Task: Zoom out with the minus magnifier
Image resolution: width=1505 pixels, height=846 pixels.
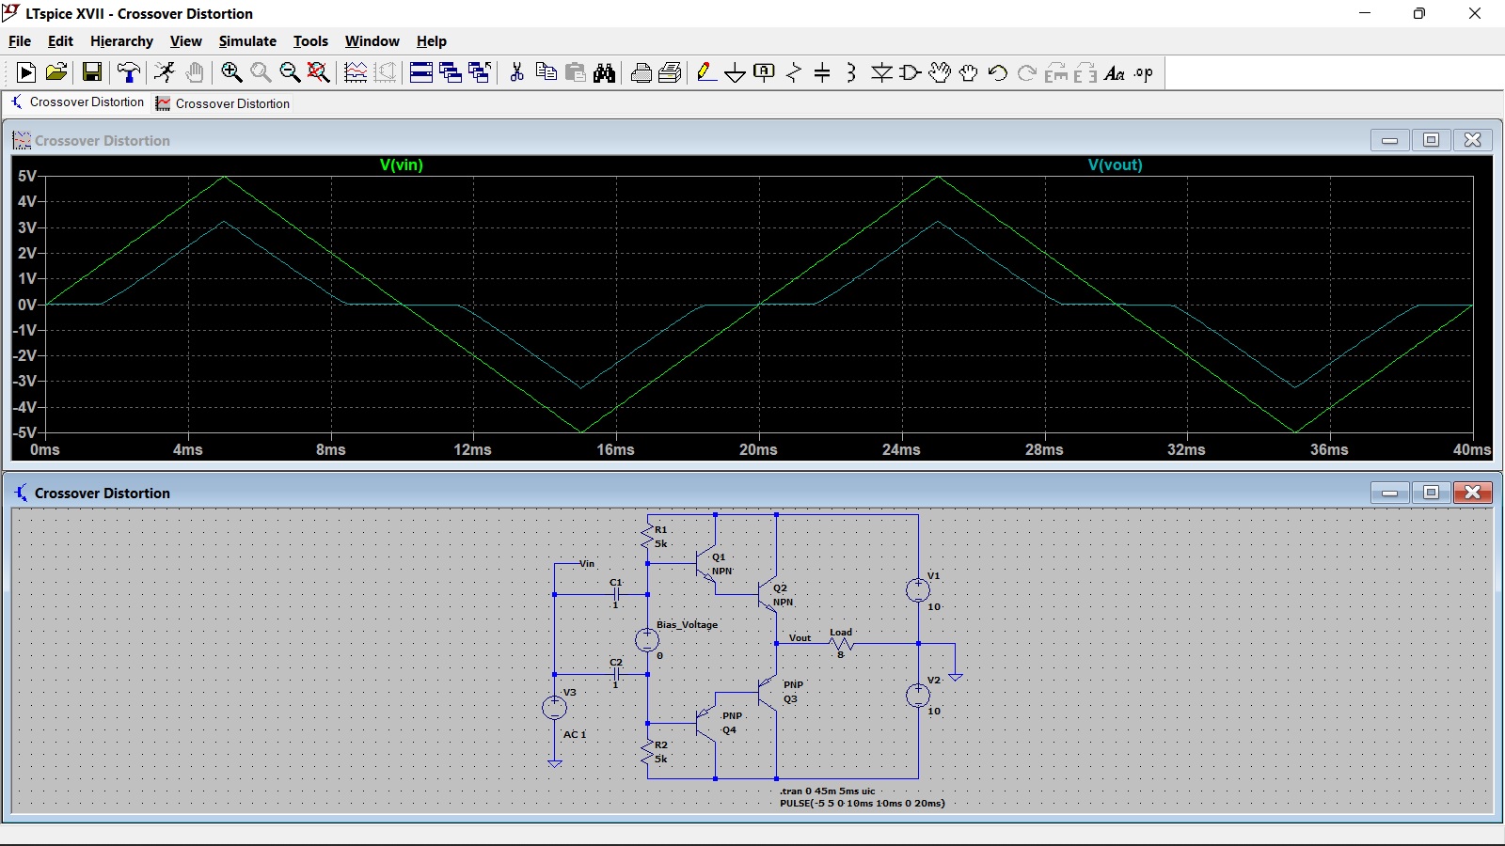Action: pos(290,72)
